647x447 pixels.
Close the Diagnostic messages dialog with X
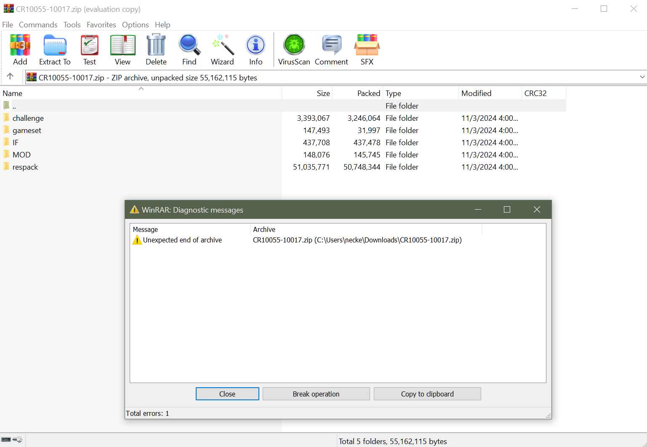point(537,210)
